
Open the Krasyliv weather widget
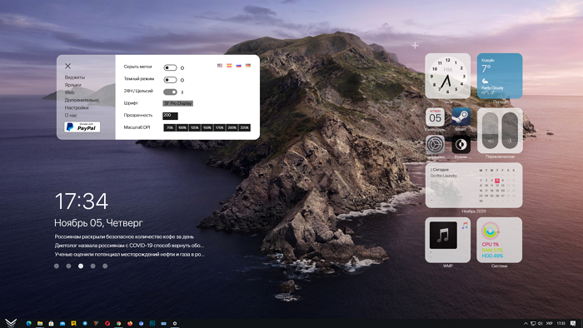point(500,76)
